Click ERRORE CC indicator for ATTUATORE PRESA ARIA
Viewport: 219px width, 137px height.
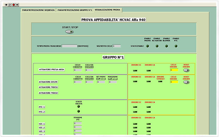coord(135,71)
